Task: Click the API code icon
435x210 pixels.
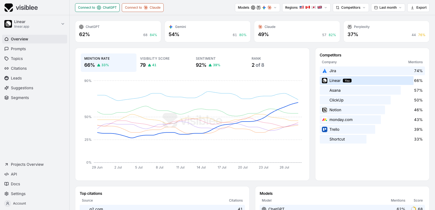Action: (x=7, y=174)
